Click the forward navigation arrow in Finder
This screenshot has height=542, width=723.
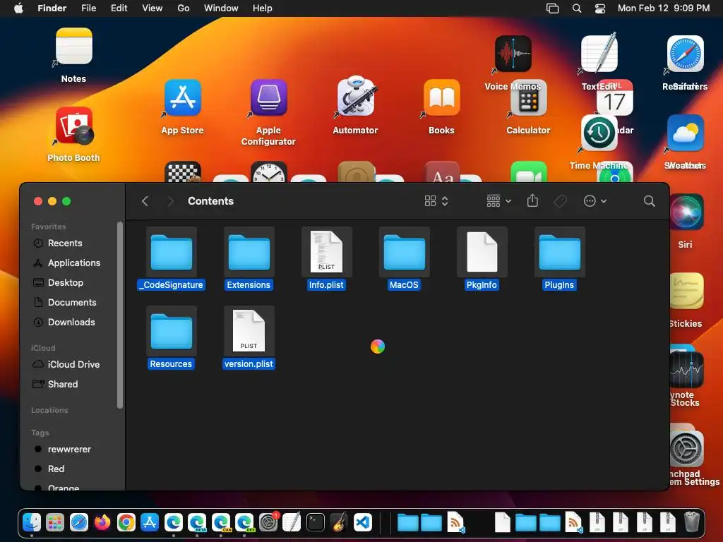coord(170,201)
